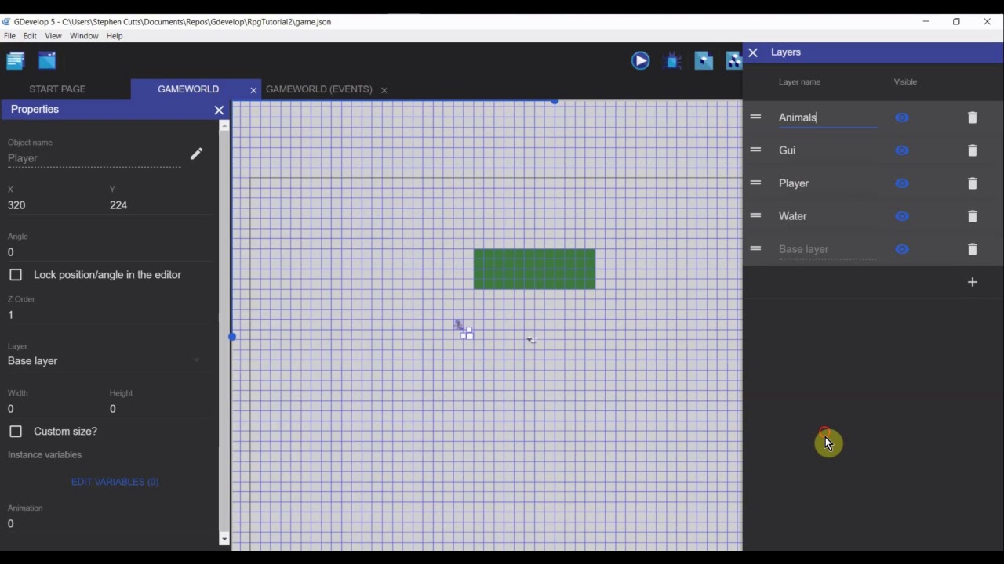Launch the scene preview play button
This screenshot has height=564, width=1004.
[x=641, y=60]
